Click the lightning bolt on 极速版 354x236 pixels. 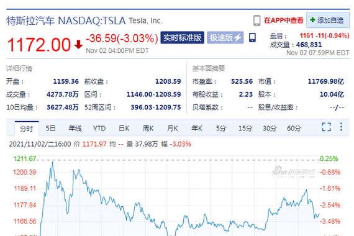[x=237, y=38]
